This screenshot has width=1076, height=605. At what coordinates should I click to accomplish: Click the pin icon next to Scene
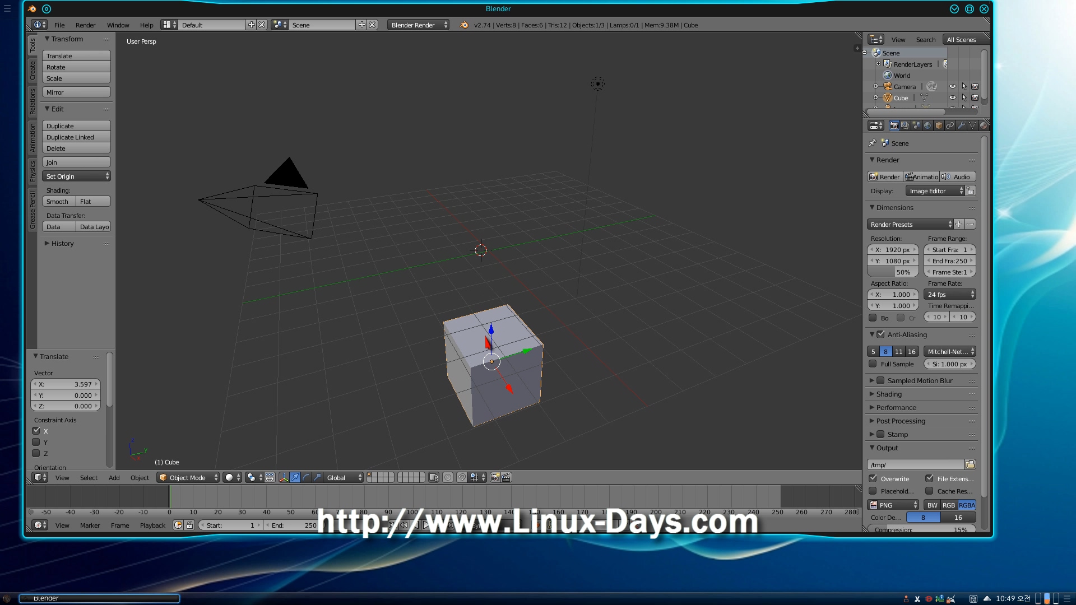(x=872, y=143)
